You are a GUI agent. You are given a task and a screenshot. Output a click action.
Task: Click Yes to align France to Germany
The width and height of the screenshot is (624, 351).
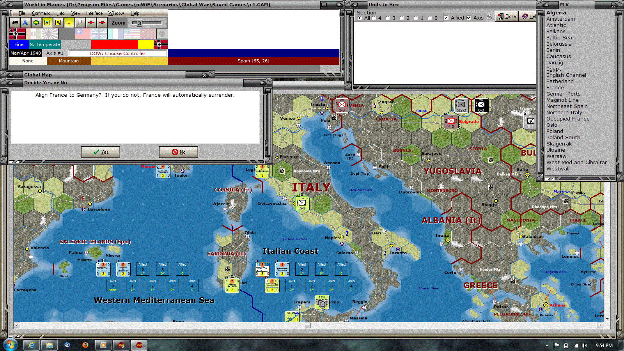101,152
